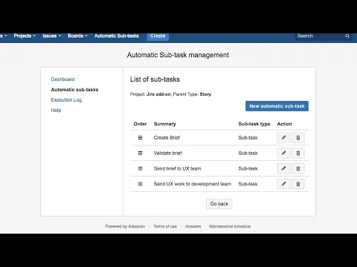Go to the Dashboard sidebar link
Viewport: 357px width, 267px height.
62,79
